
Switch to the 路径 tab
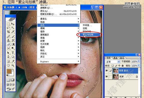pyautogui.click(x=122, y=58)
